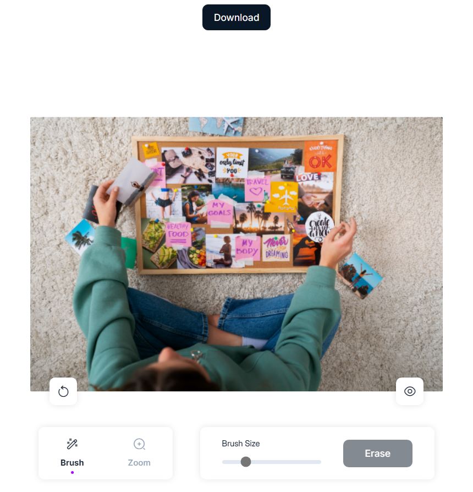
Task: Click the right end of Brush Size track
Action: pyautogui.click(x=320, y=462)
